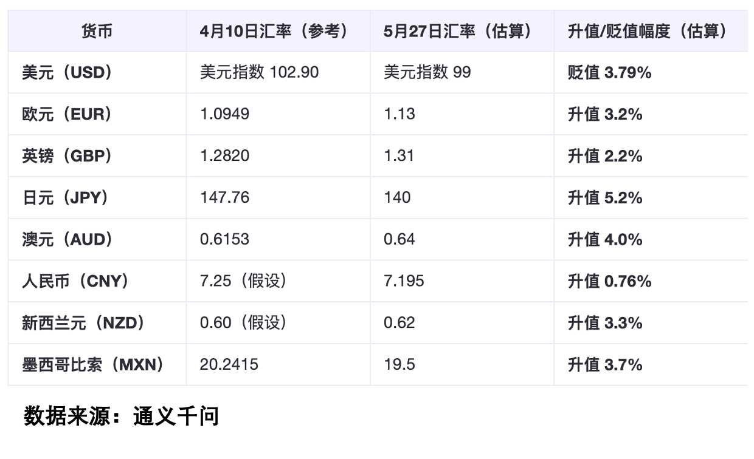Select the 美元（USD） row label
Image resolution: width=754 pixels, height=459 pixels.
(68, 73)
